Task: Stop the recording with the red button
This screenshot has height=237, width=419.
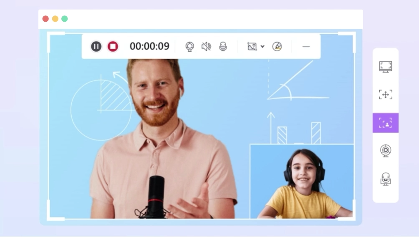Action: click(113, 46)
